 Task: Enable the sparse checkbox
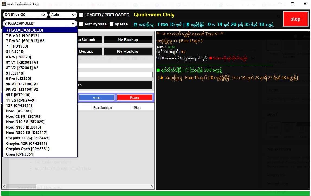pyautogui.click(x=112, y=24)
